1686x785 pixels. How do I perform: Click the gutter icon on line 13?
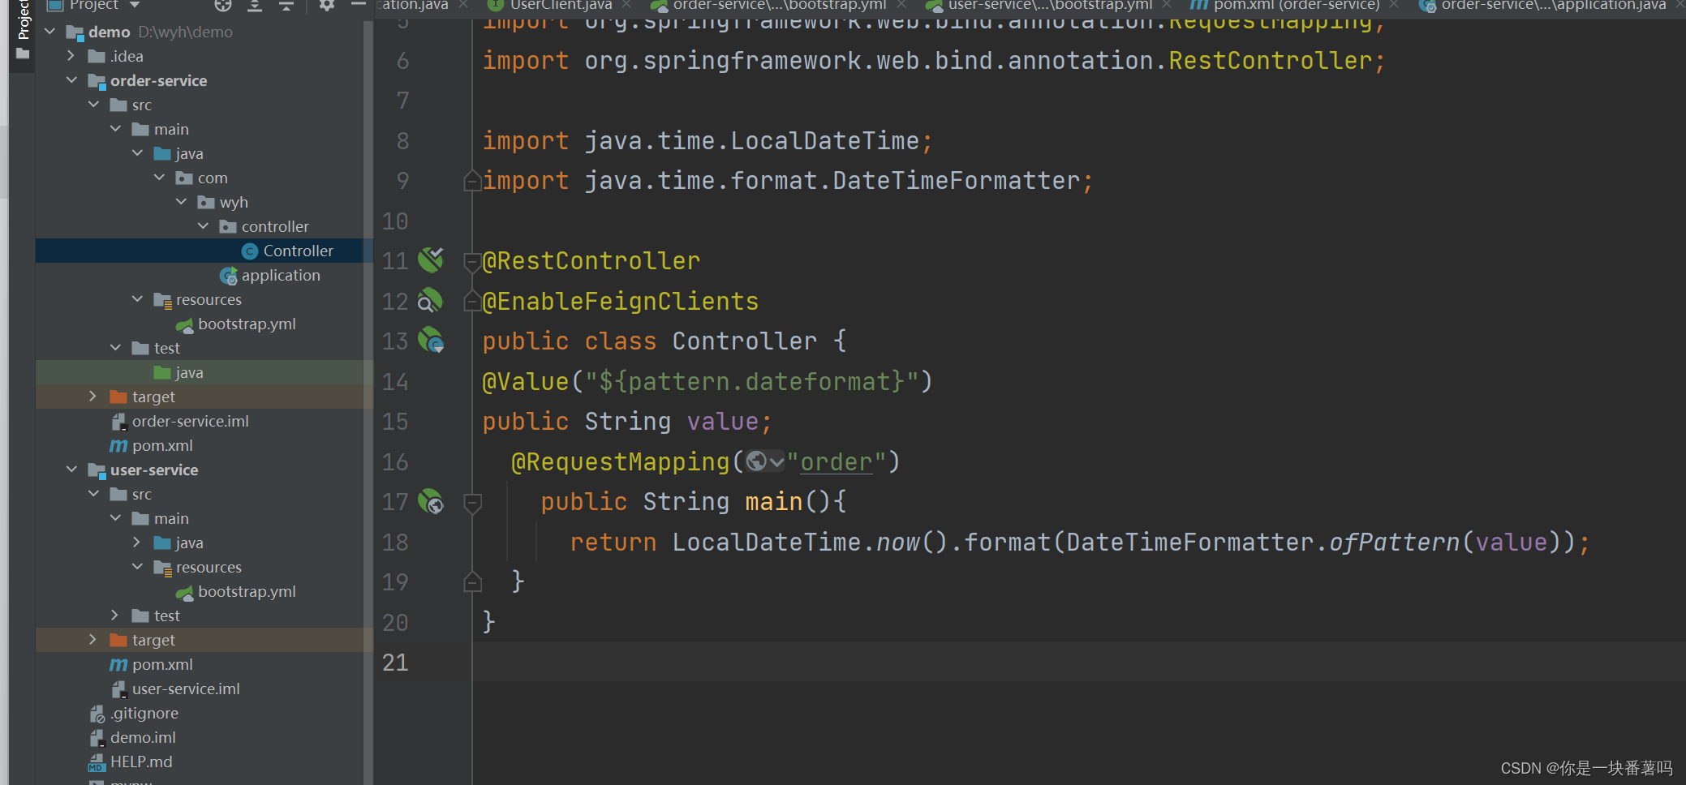[431, 341]
